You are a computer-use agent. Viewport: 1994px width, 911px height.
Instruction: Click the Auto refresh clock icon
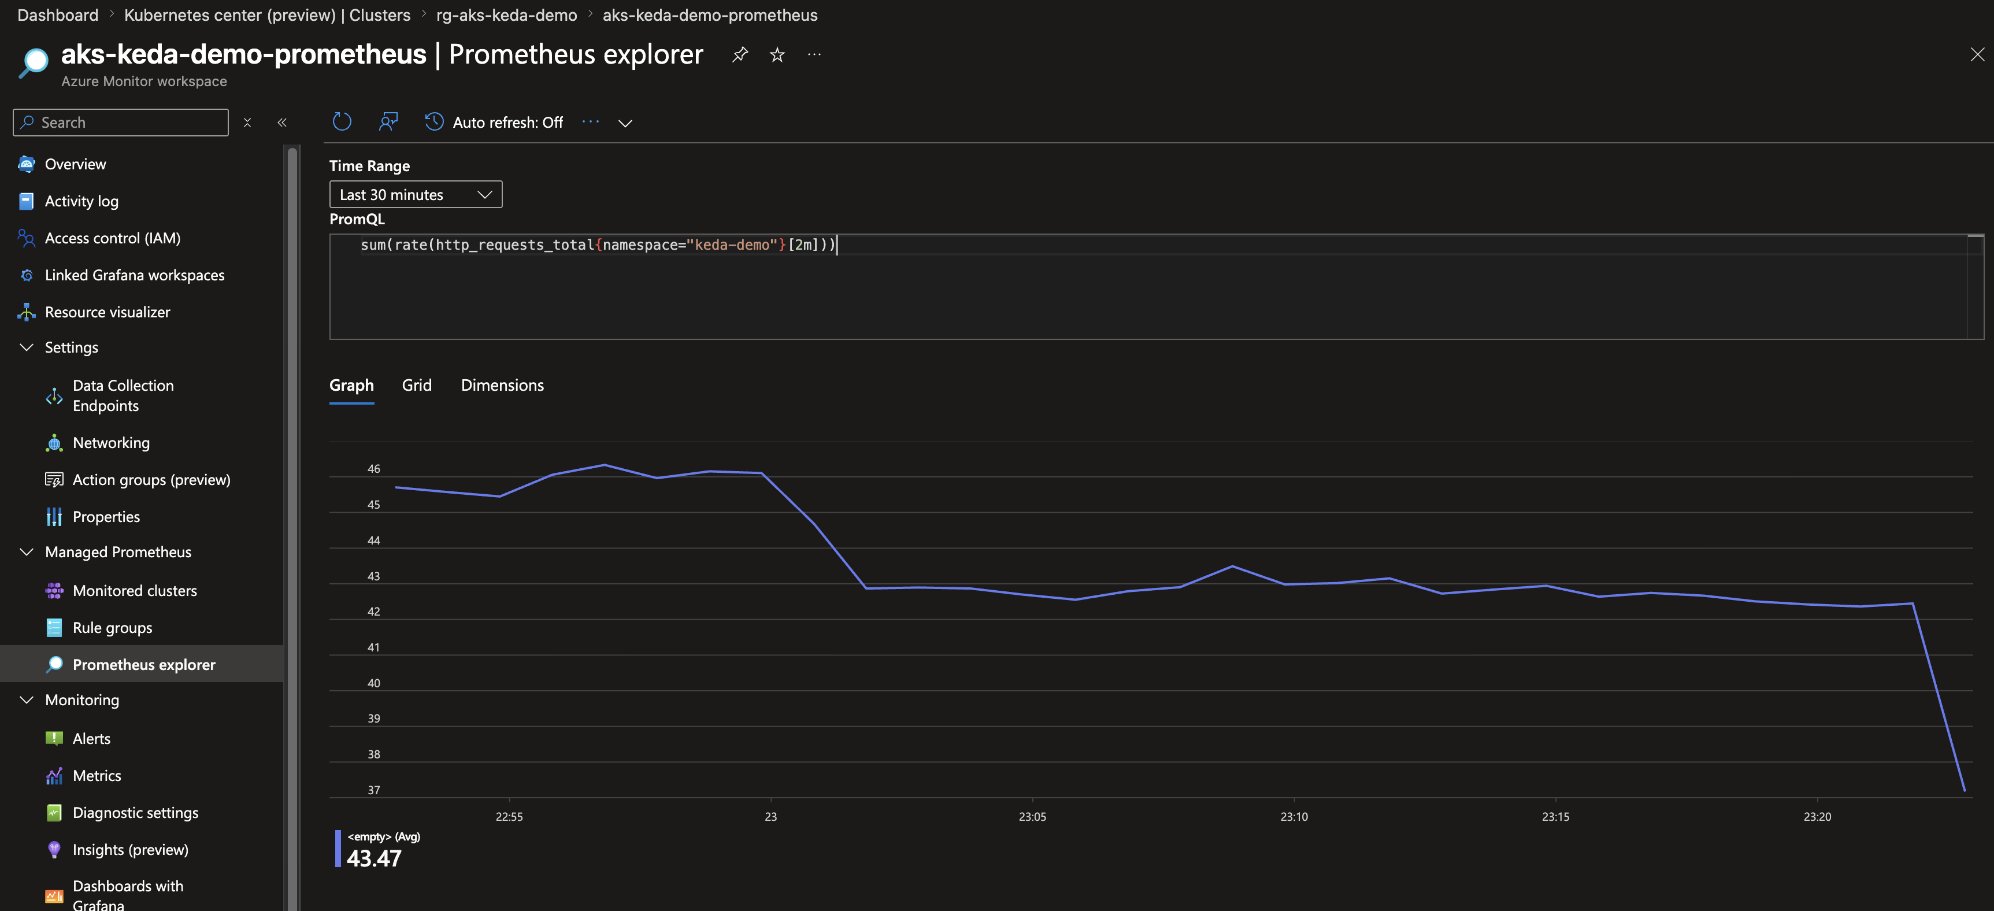tap(434, 123)
